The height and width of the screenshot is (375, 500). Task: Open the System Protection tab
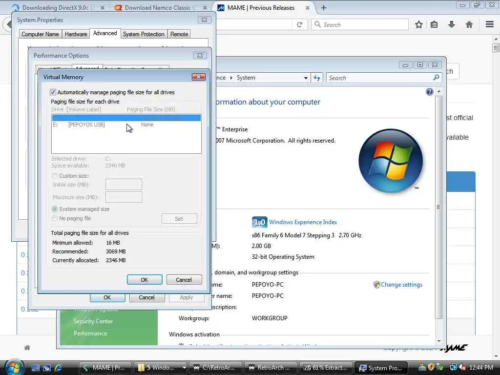click(x=144, y=34)
